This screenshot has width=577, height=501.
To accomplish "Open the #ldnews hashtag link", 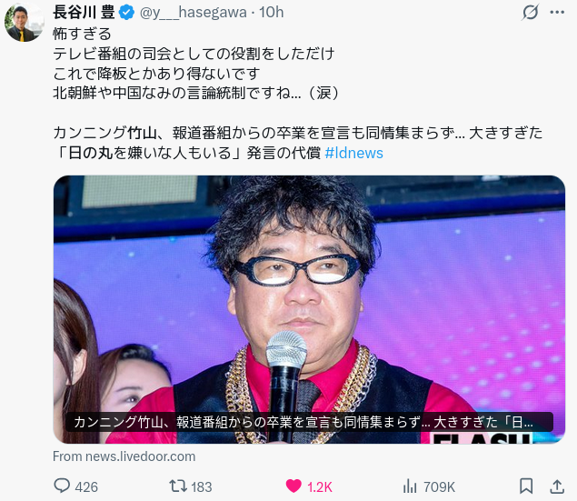I will point(354,153).
